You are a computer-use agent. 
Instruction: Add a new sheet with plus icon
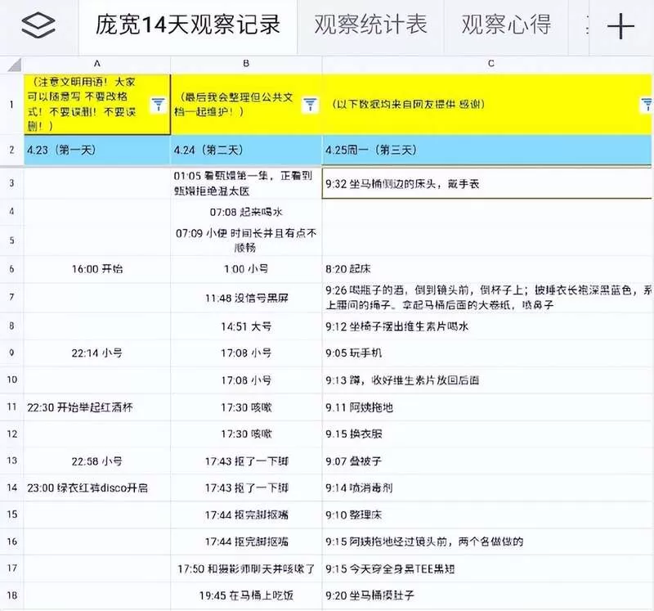click(620, 26)
